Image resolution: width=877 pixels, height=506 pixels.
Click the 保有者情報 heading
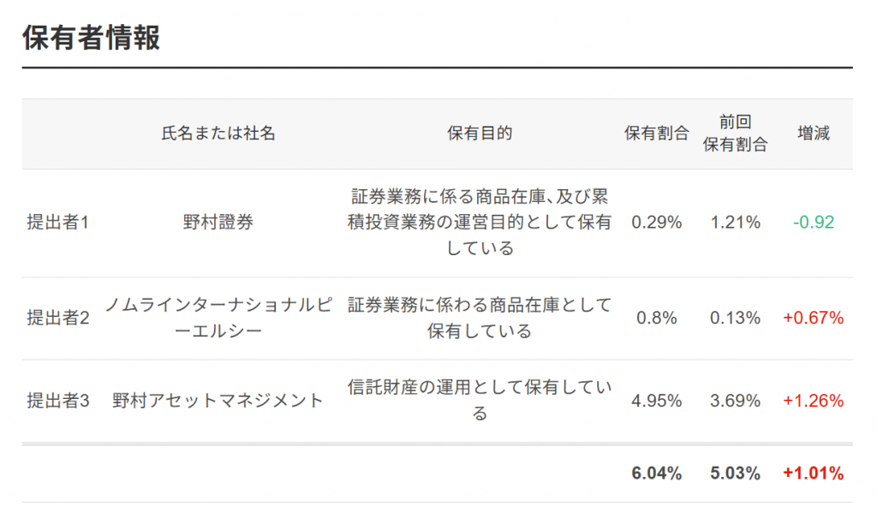(x=91, y=38)
